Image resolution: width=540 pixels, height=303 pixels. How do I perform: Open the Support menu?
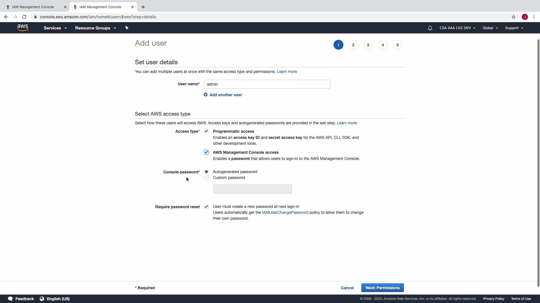pyautogui.click(x=514, y=28)
